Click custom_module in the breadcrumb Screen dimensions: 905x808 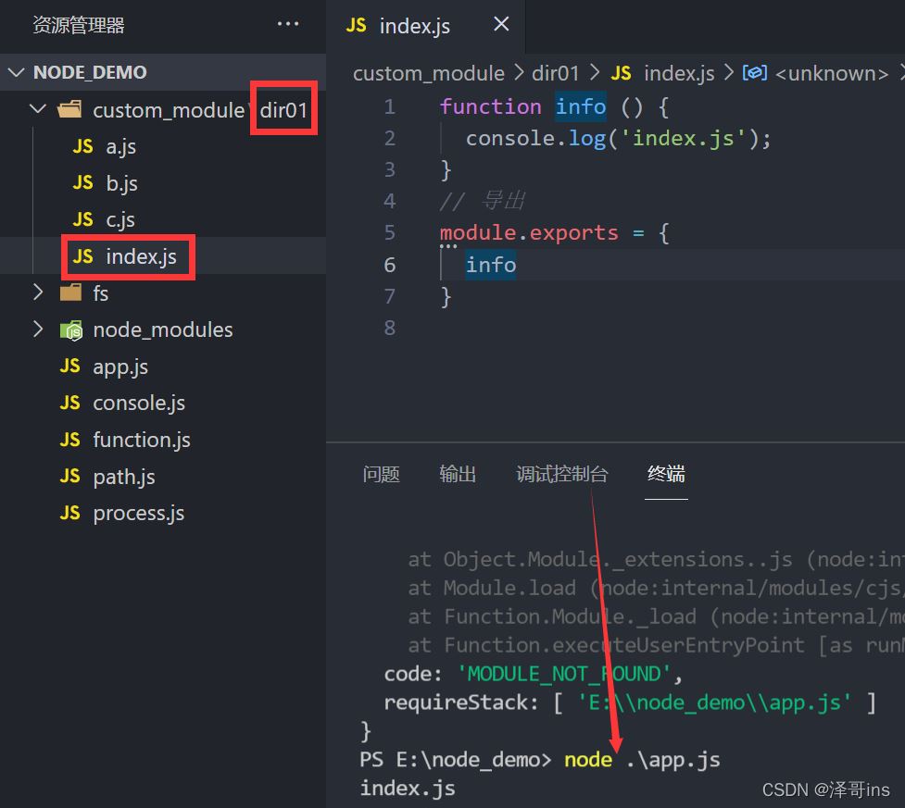point(429,74)
